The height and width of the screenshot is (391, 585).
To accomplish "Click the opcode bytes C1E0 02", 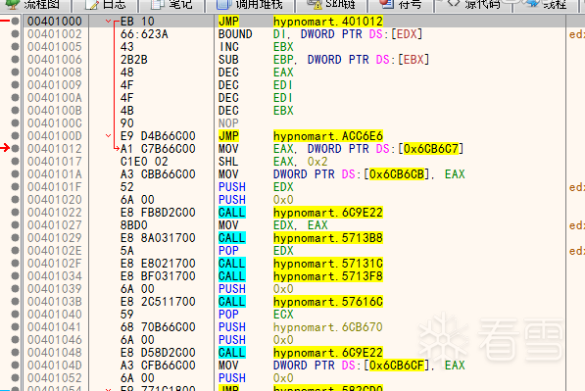I will click(x=144, y=161).
